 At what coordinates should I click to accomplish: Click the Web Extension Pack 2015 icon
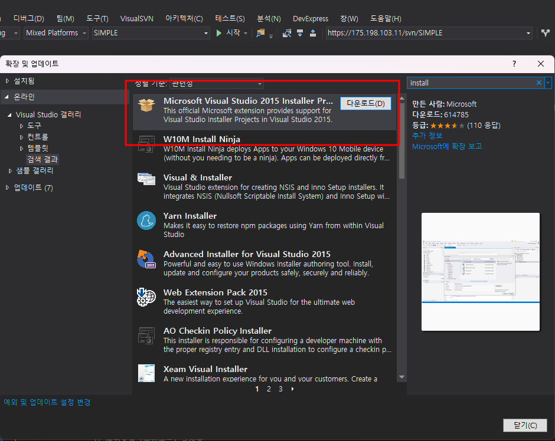tap(146, 297)
